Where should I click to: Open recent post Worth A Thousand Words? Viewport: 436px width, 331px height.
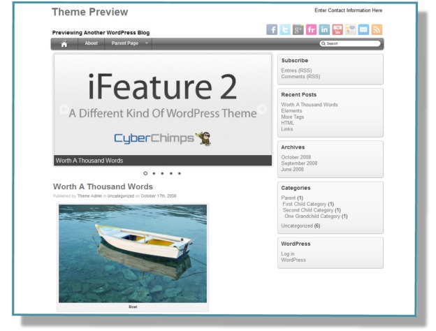pos(310,105)
